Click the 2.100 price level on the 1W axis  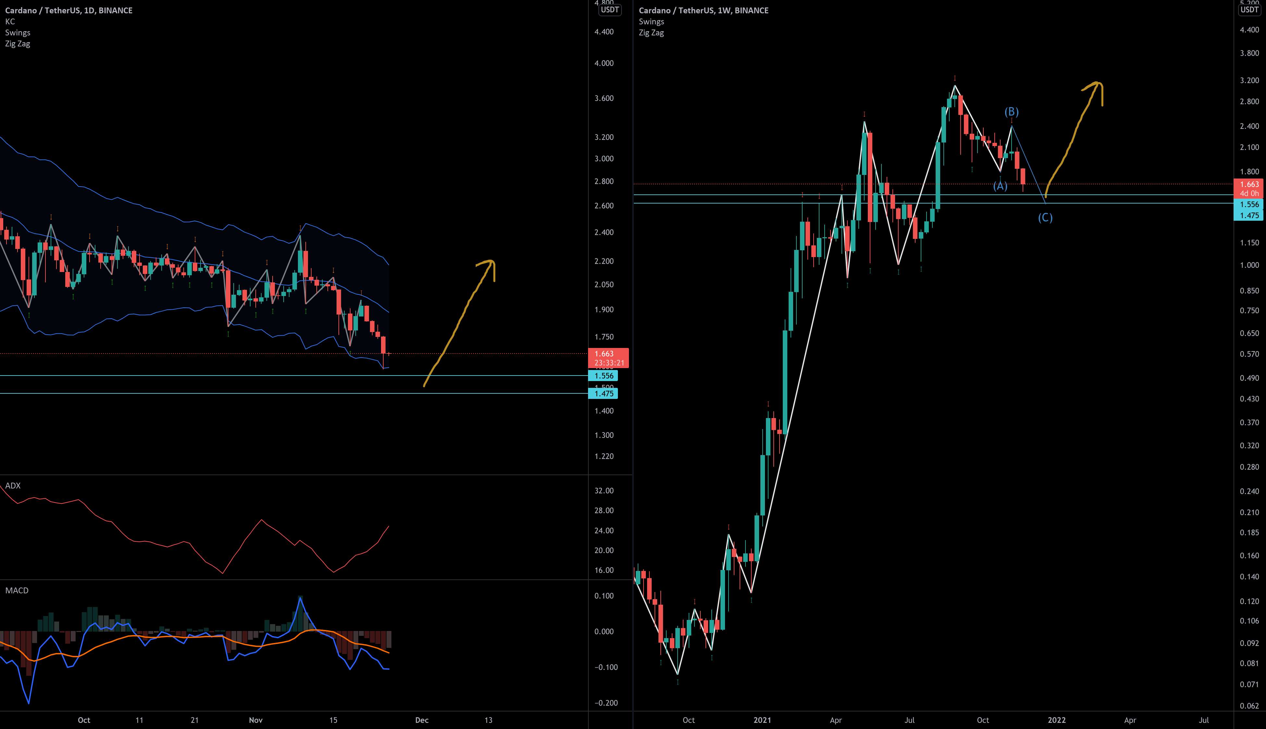1249,147
